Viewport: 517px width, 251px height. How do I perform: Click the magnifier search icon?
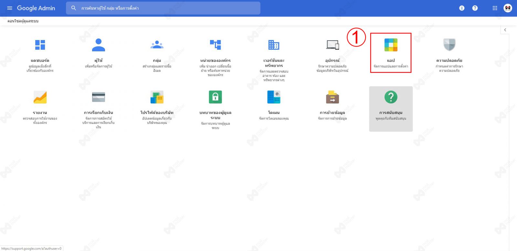pyautogui.click(x=74, y=8)
